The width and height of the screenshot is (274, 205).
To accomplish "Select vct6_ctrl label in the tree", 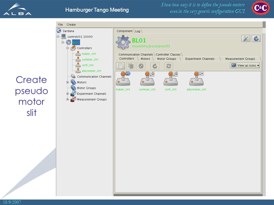I will 88,65.
